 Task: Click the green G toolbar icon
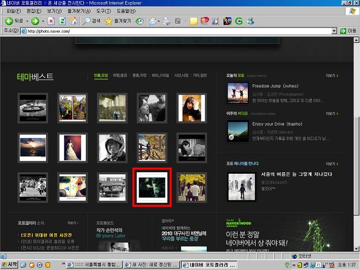(238, 21)
